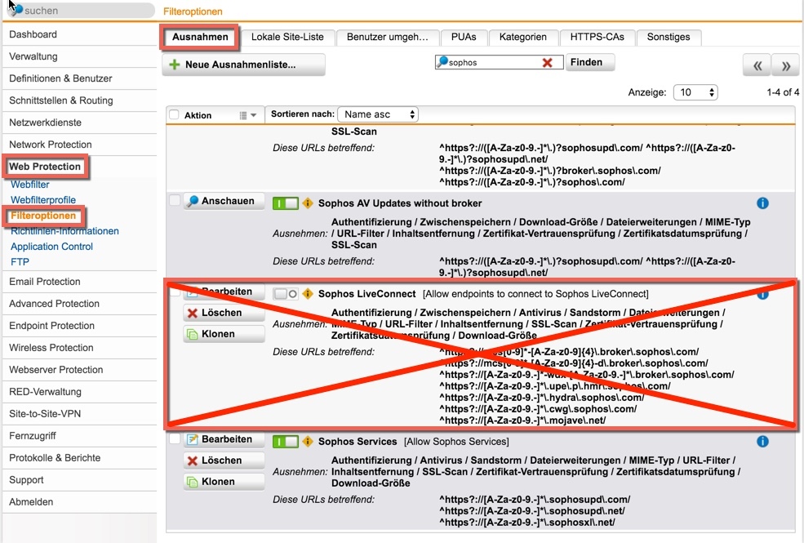Screen dimensions: 804x543
Task: Open the Sortieren nach Name asc dropdown
Action: [378, 114]
